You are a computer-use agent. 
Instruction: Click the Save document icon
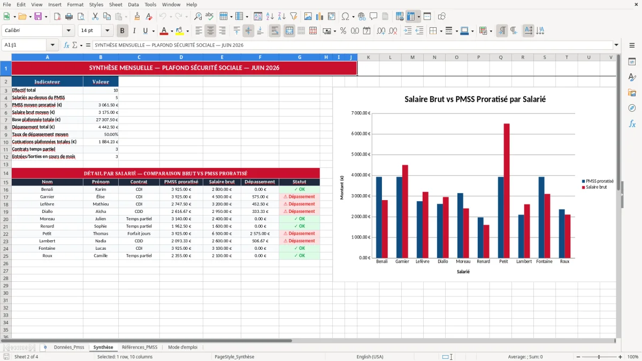(x=38, y=17)
